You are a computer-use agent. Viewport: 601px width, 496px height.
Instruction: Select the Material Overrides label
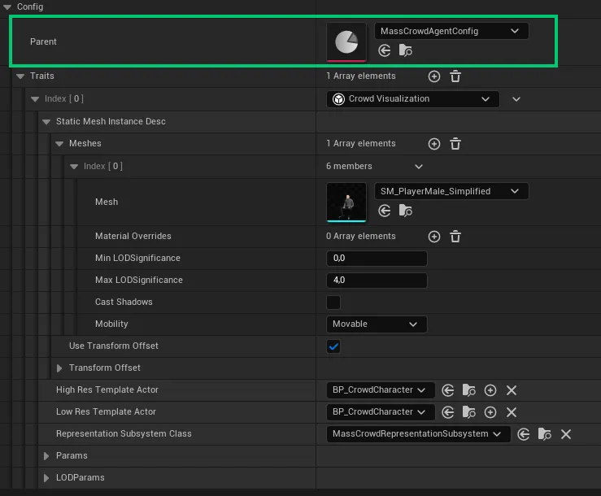coord(133,236)
